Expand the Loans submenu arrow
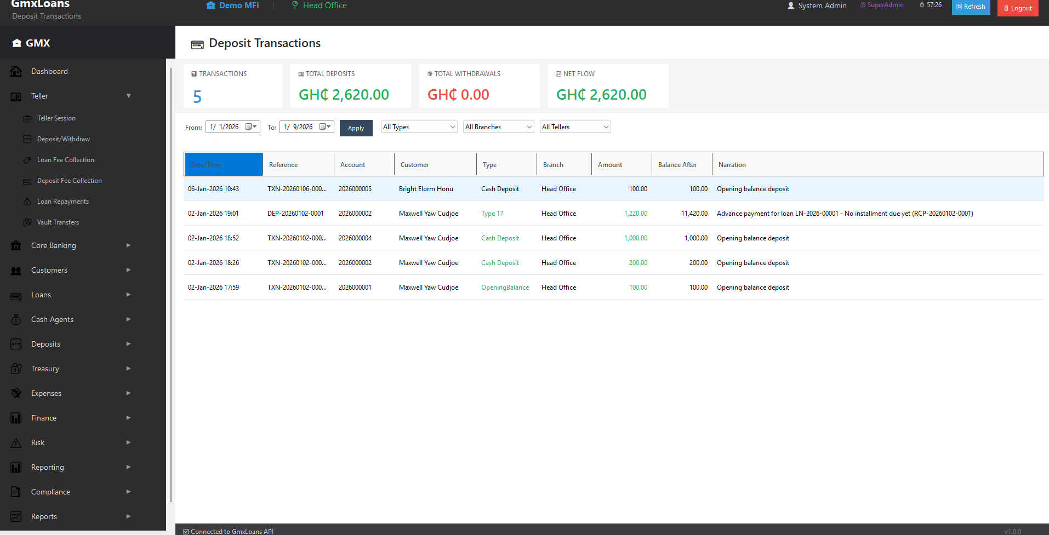The height and width of the screenshot is (535, 1049). tap(129, 295)
